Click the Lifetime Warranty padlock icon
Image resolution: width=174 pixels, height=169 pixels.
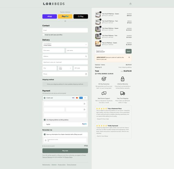pos(123,79)
